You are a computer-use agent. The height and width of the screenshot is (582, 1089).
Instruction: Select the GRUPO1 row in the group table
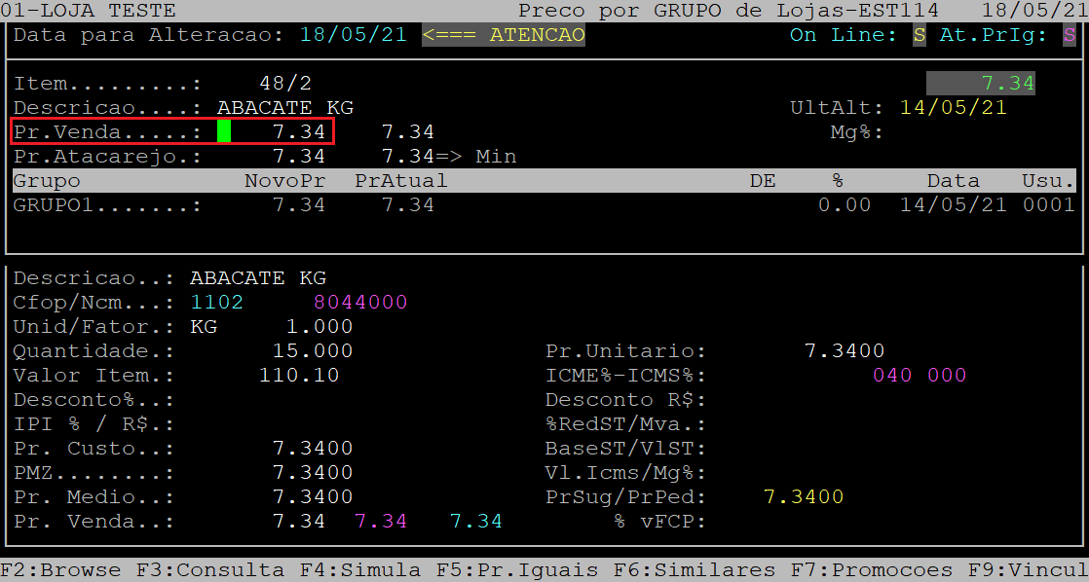pyautogui.click(x=107, y=205)
